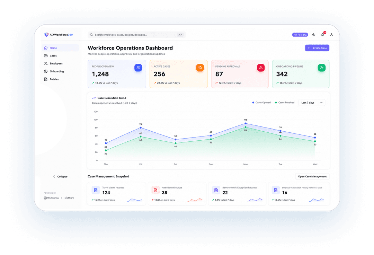Open the Attendance Dispute red sparkline
Viewport: 374px width, 255px height.
[x=195, y=200]
